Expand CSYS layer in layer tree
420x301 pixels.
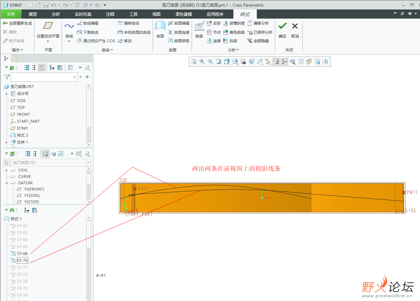[x=6, y=170]
